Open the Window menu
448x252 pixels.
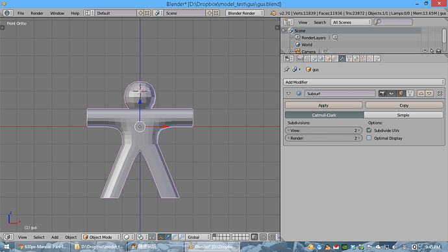pos(57,13)
